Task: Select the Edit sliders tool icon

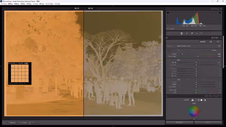Action: point(182,33)
